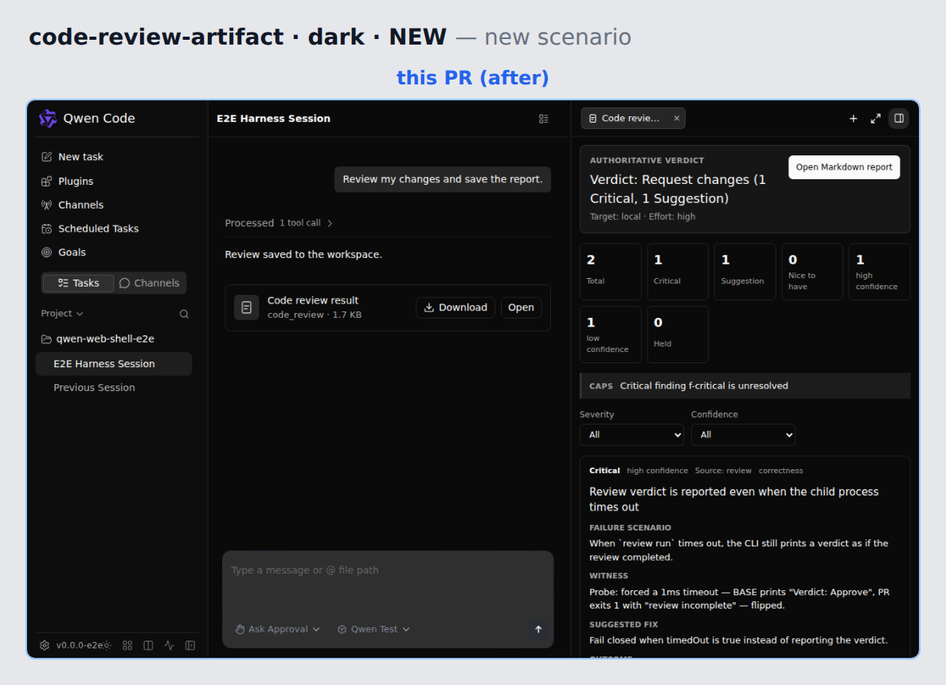Viewport: 946px width, 685px height.
Task: Open the Ask Approval mode dropdown
Action: [x=278, y=629]
